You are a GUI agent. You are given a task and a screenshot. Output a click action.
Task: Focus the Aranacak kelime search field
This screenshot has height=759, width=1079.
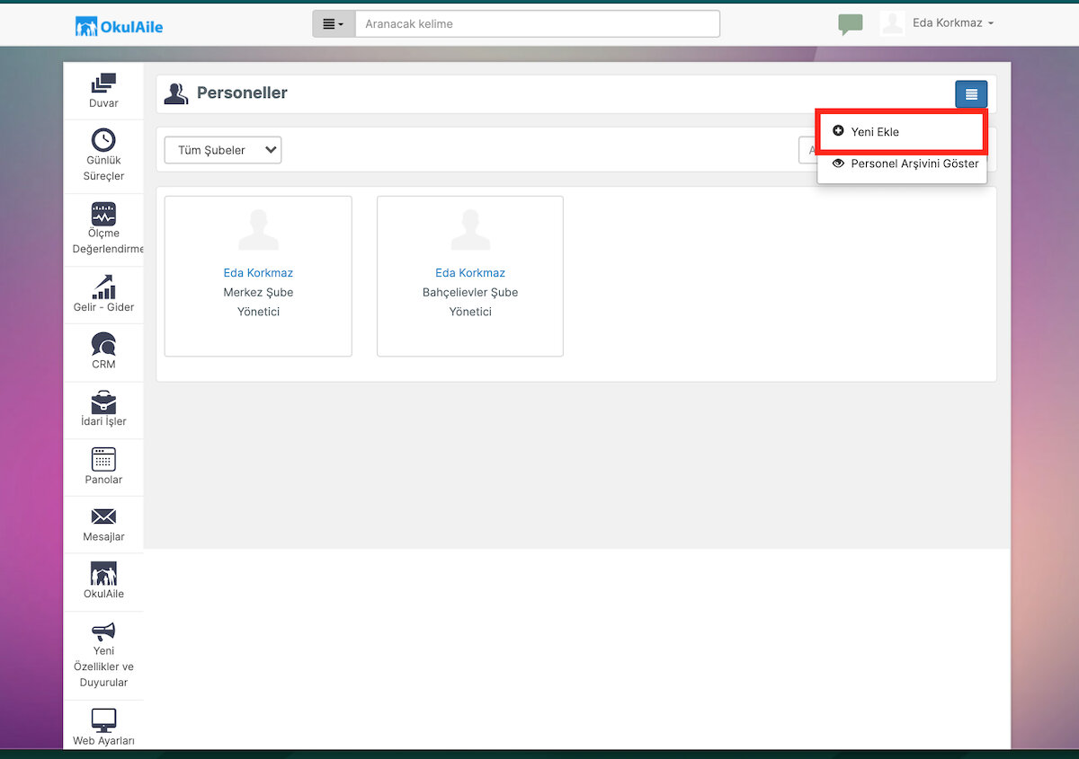(x=538, y=23)
